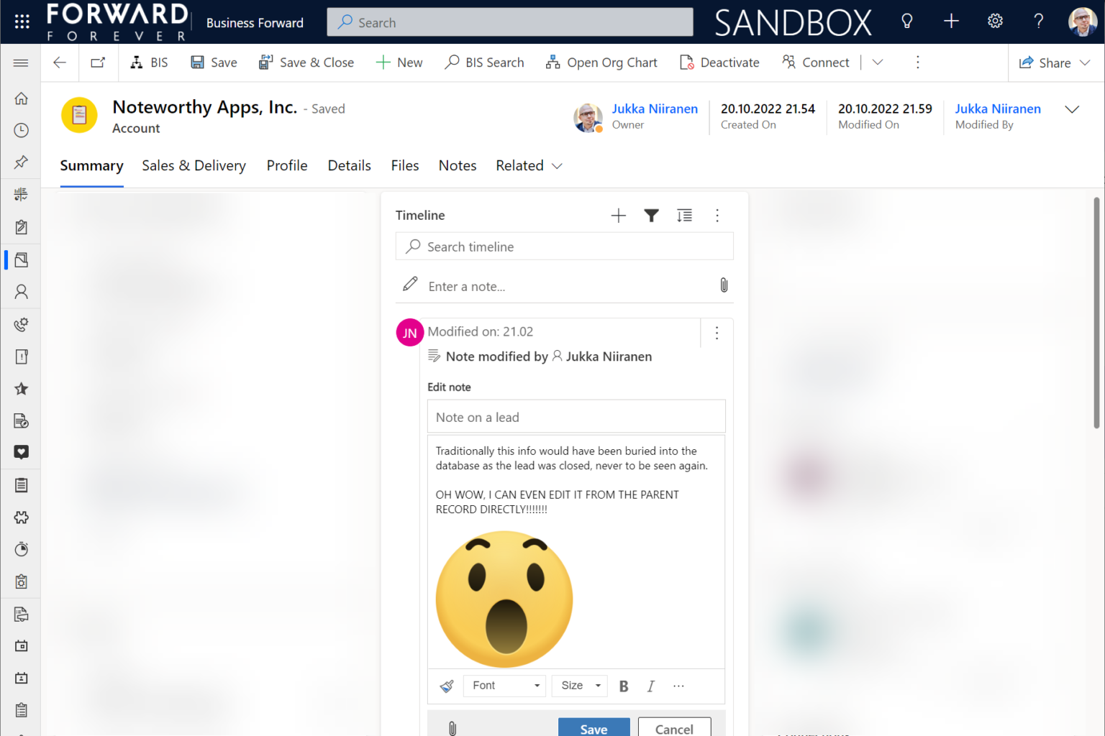Create a new timeline record with plus icon

pyautogui.click(x=618, y=215)
